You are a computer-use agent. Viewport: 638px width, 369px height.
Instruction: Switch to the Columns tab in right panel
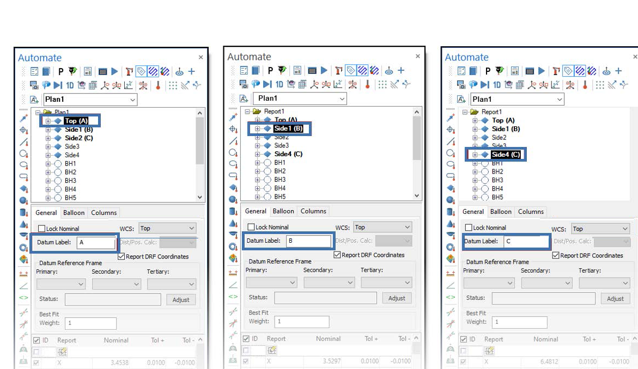531,212
